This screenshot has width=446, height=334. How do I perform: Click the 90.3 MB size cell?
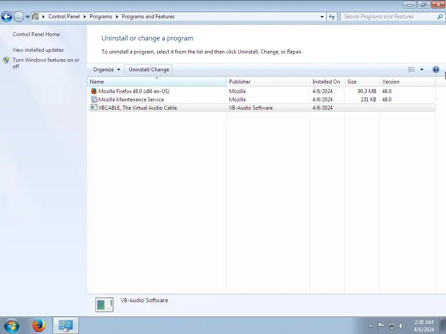367,91
